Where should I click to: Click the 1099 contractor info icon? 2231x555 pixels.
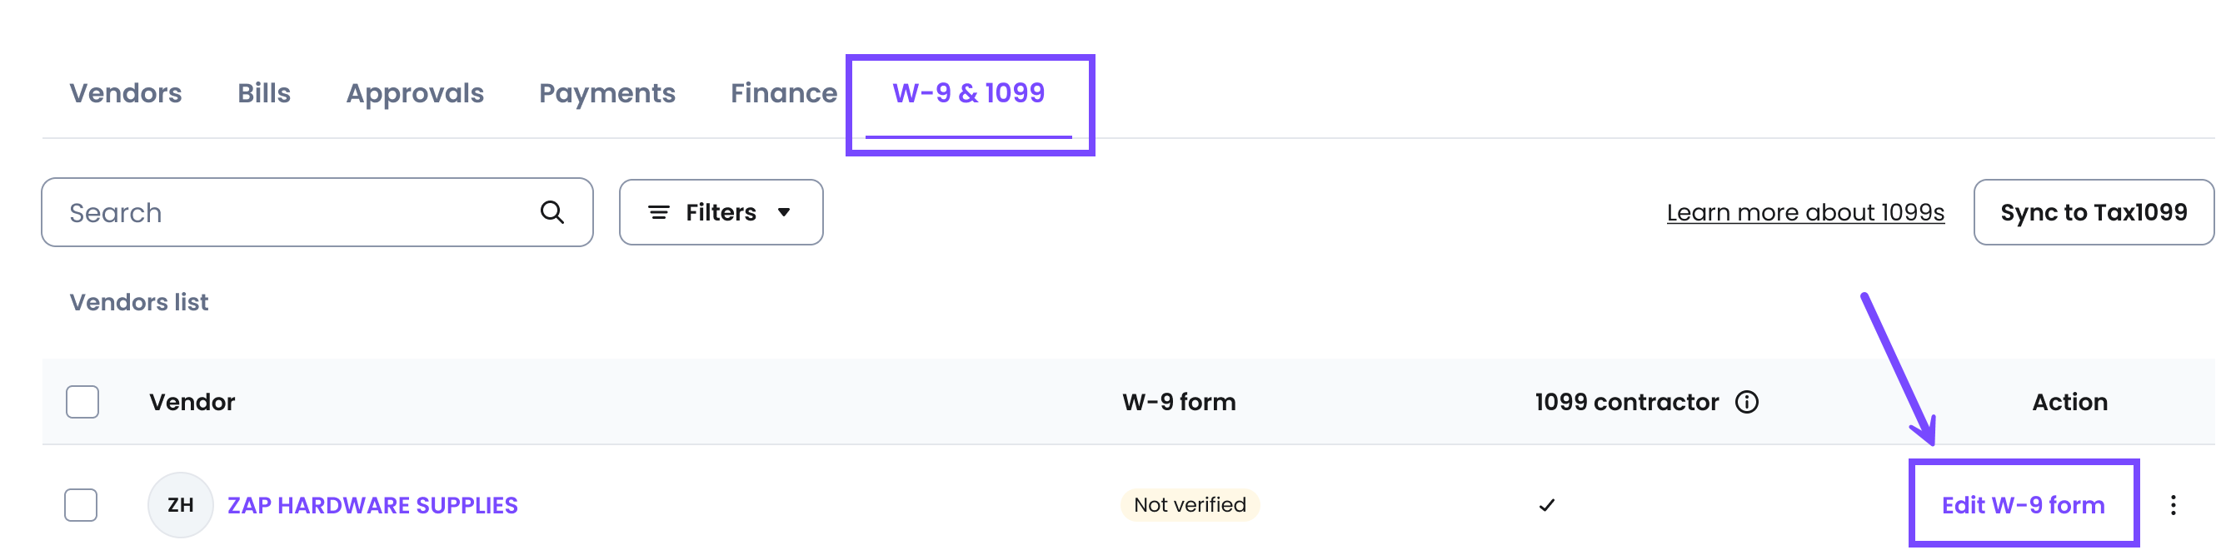(x=1746, y=402)
